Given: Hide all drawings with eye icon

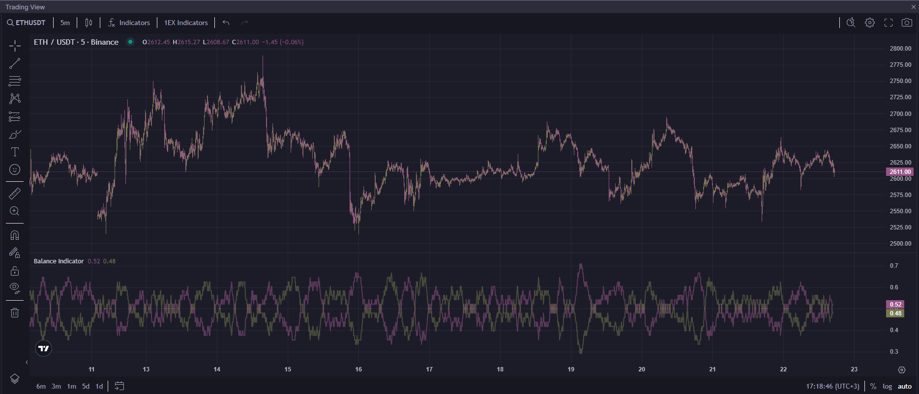Looking at the screenshot, I should click(15, 288).
